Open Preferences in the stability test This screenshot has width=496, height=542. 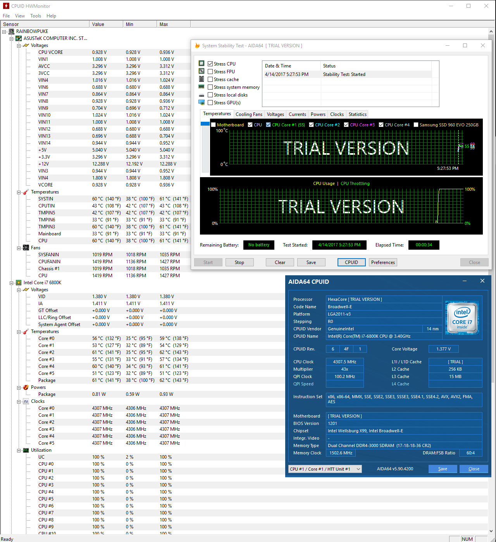(x=383, y=262)
